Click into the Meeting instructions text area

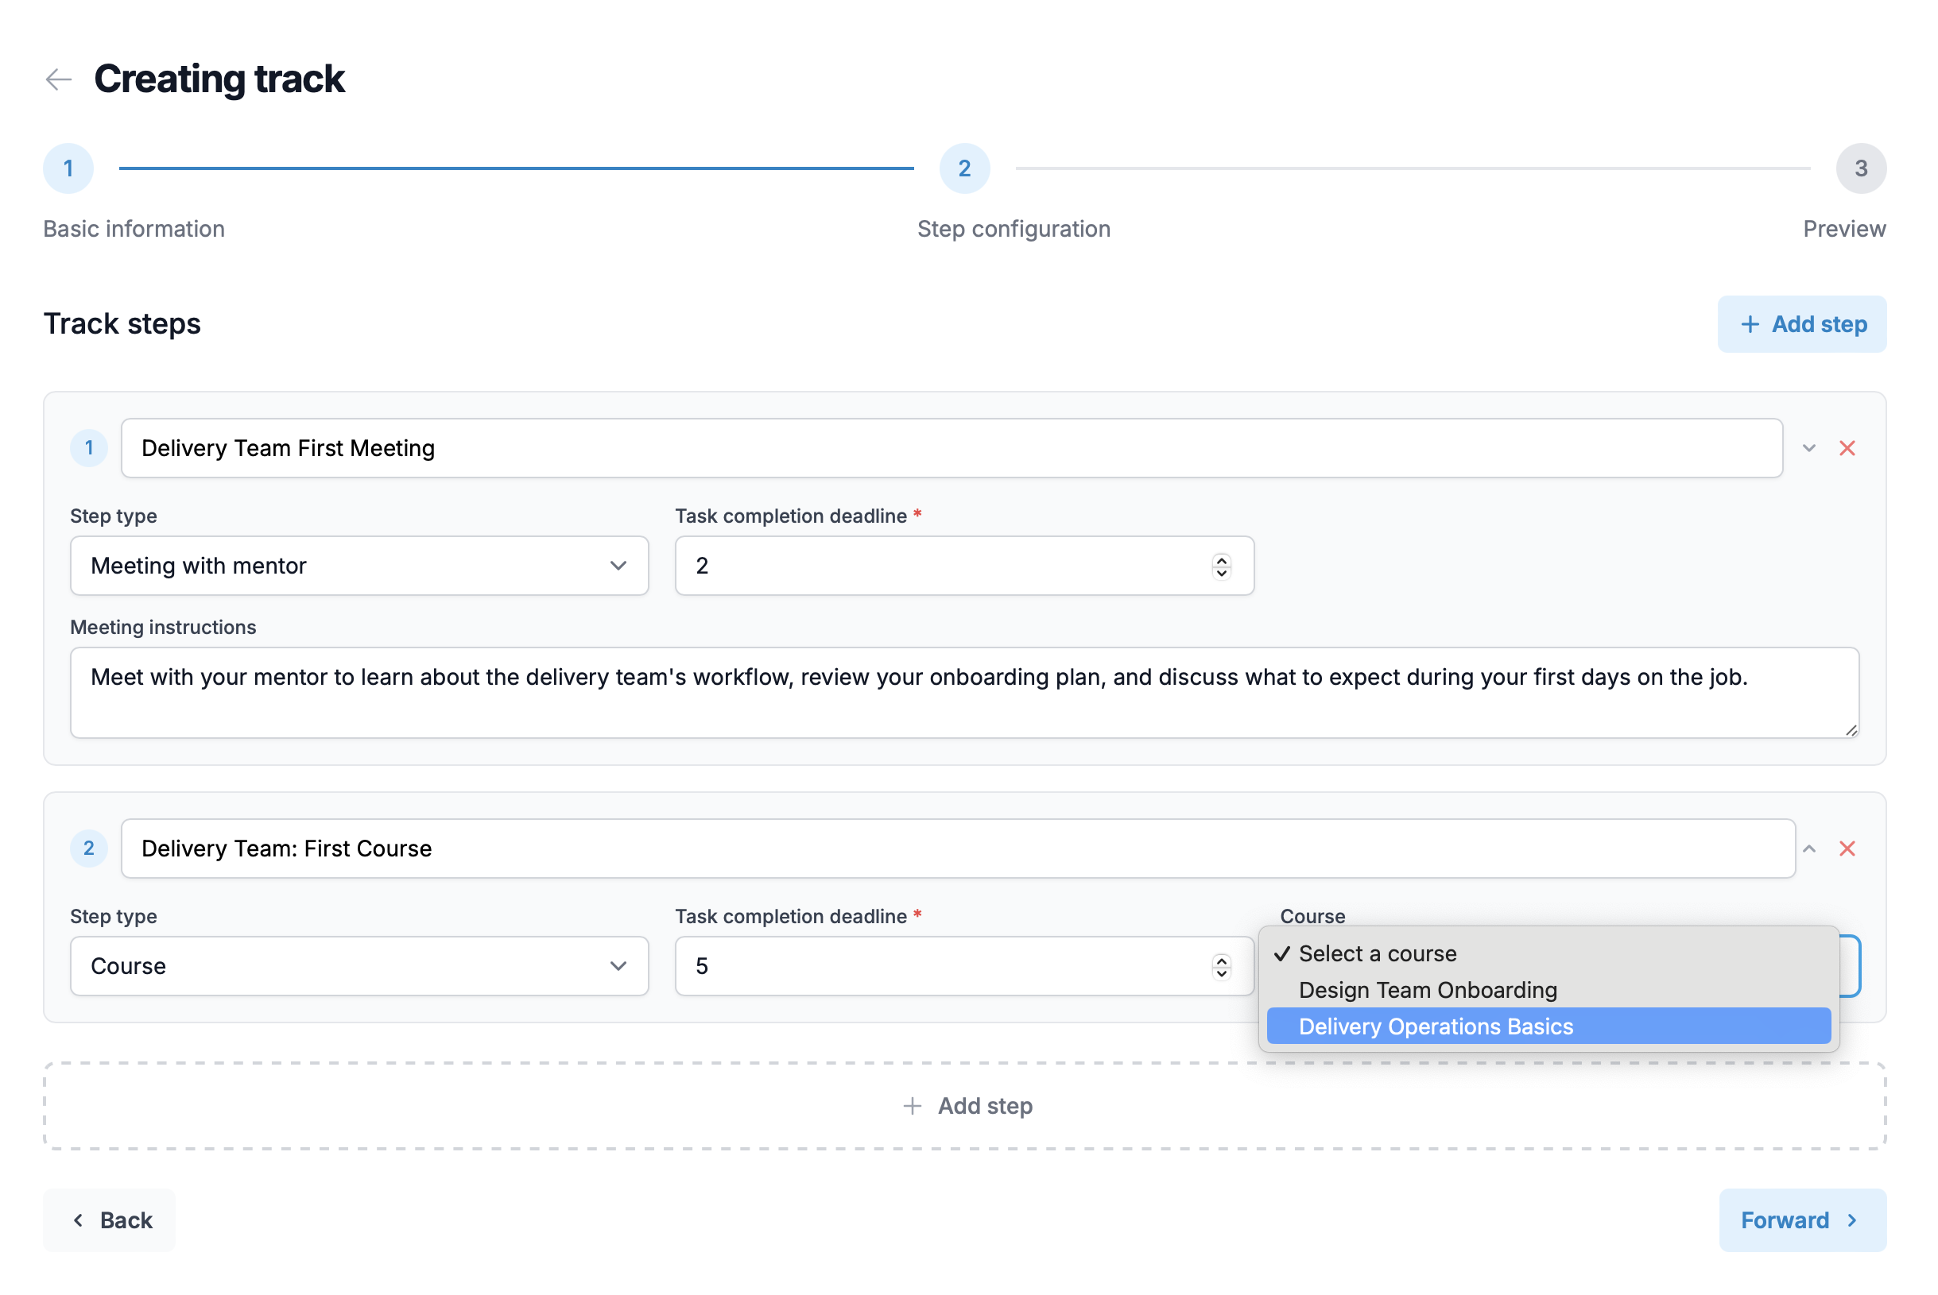pos(964,692)
